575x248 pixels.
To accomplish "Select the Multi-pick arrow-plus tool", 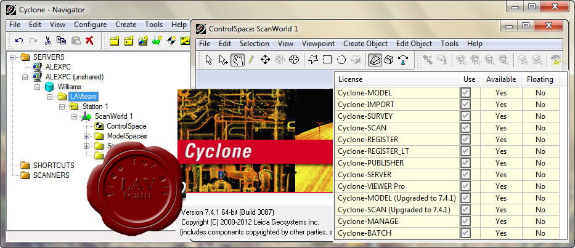I will [223, 60].
